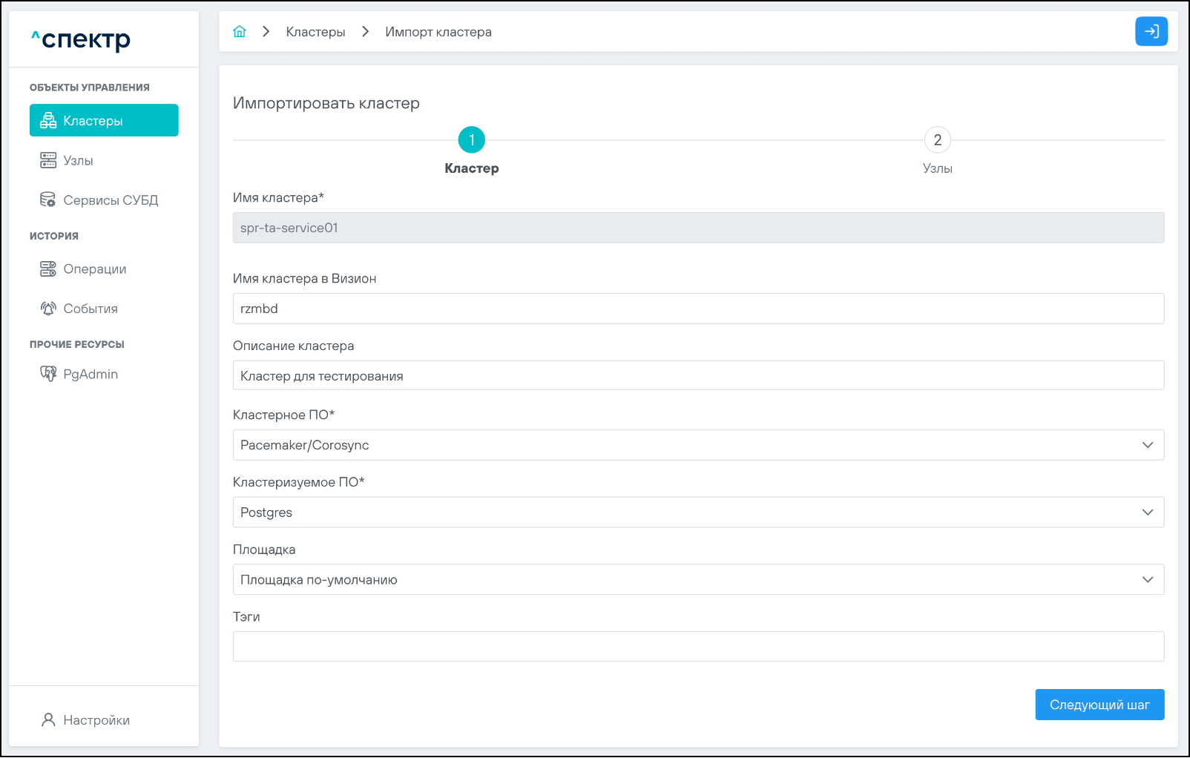Focus the Имя кластера в Визион field
Screen dimensions: 1190x758
point(697,309)
